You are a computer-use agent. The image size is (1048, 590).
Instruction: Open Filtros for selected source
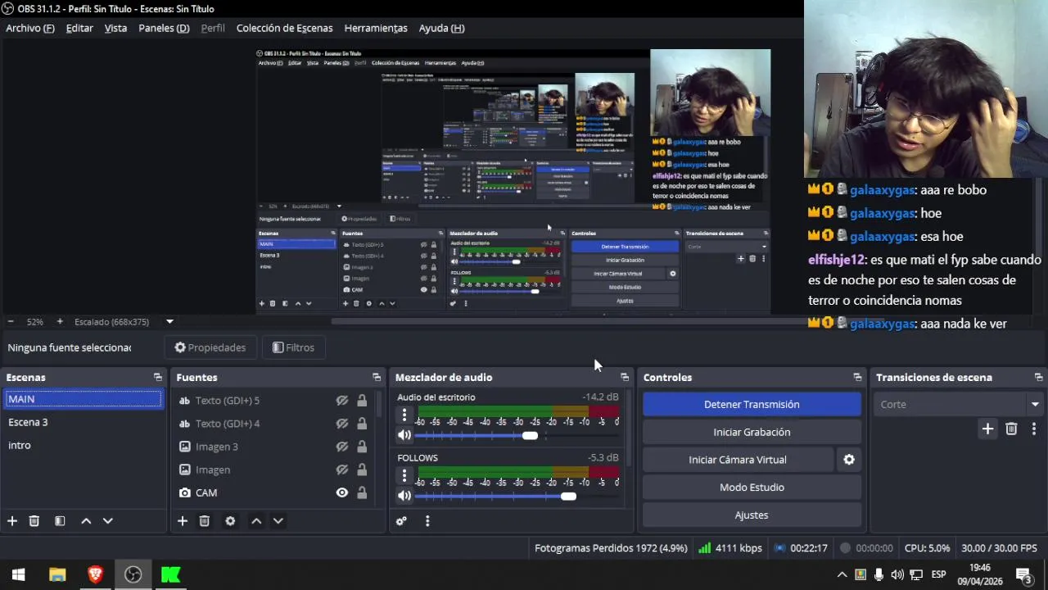(x=293, y=347)
